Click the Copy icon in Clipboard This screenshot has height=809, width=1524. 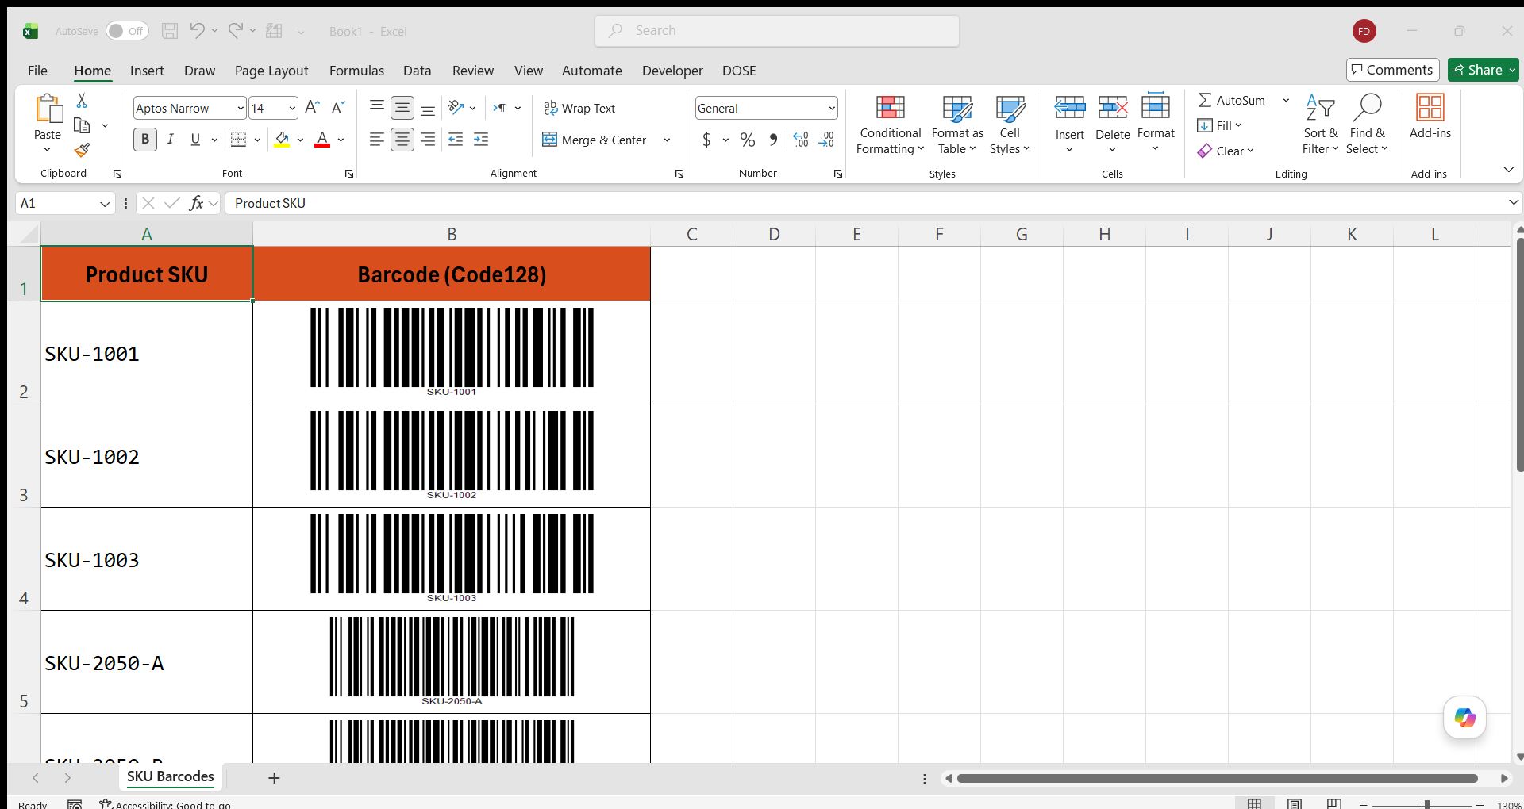[82, 125]
